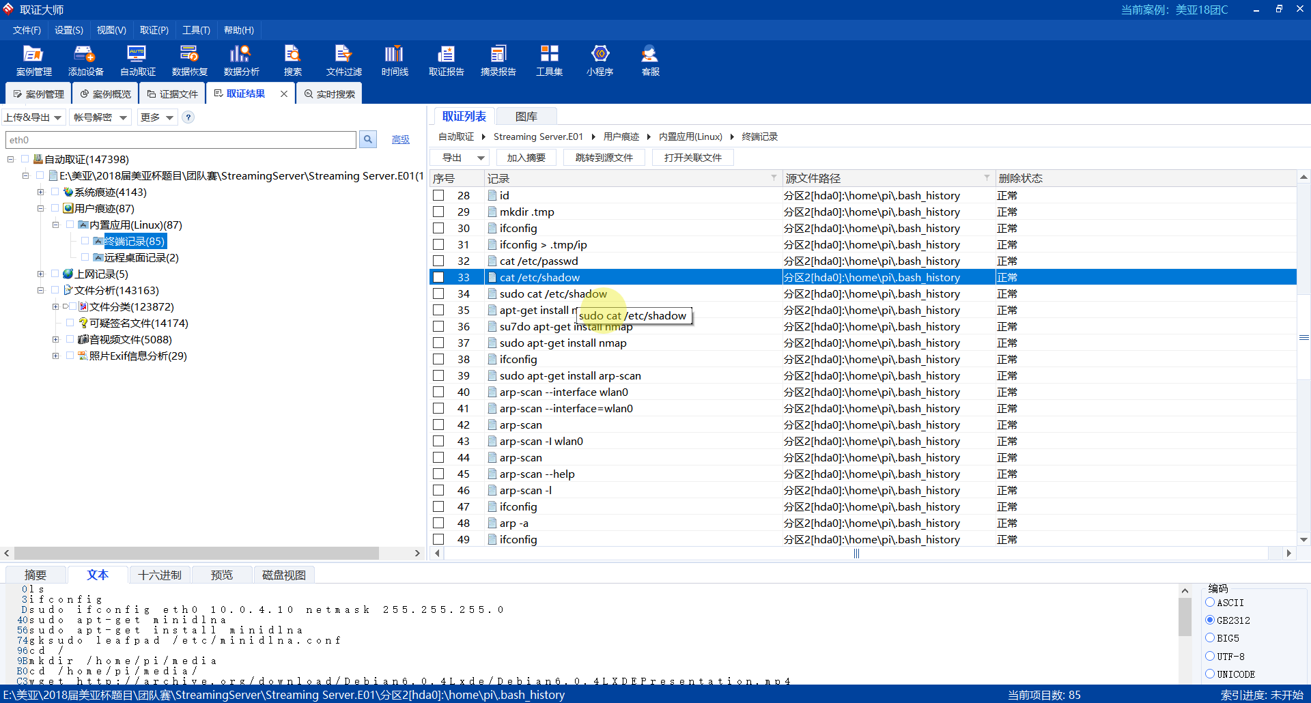Click filter icon on 记录 column header
1311x703 pixels.
coord(774,177)
